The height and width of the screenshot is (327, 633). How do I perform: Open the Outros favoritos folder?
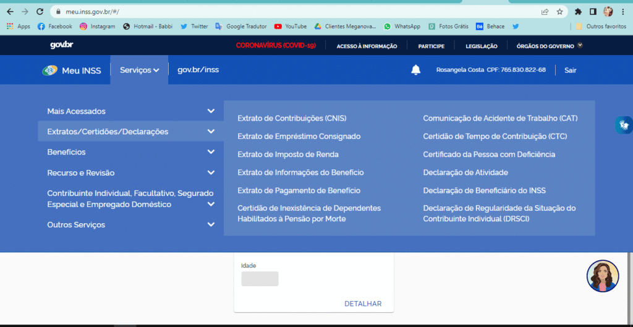(x=601, y=26)
